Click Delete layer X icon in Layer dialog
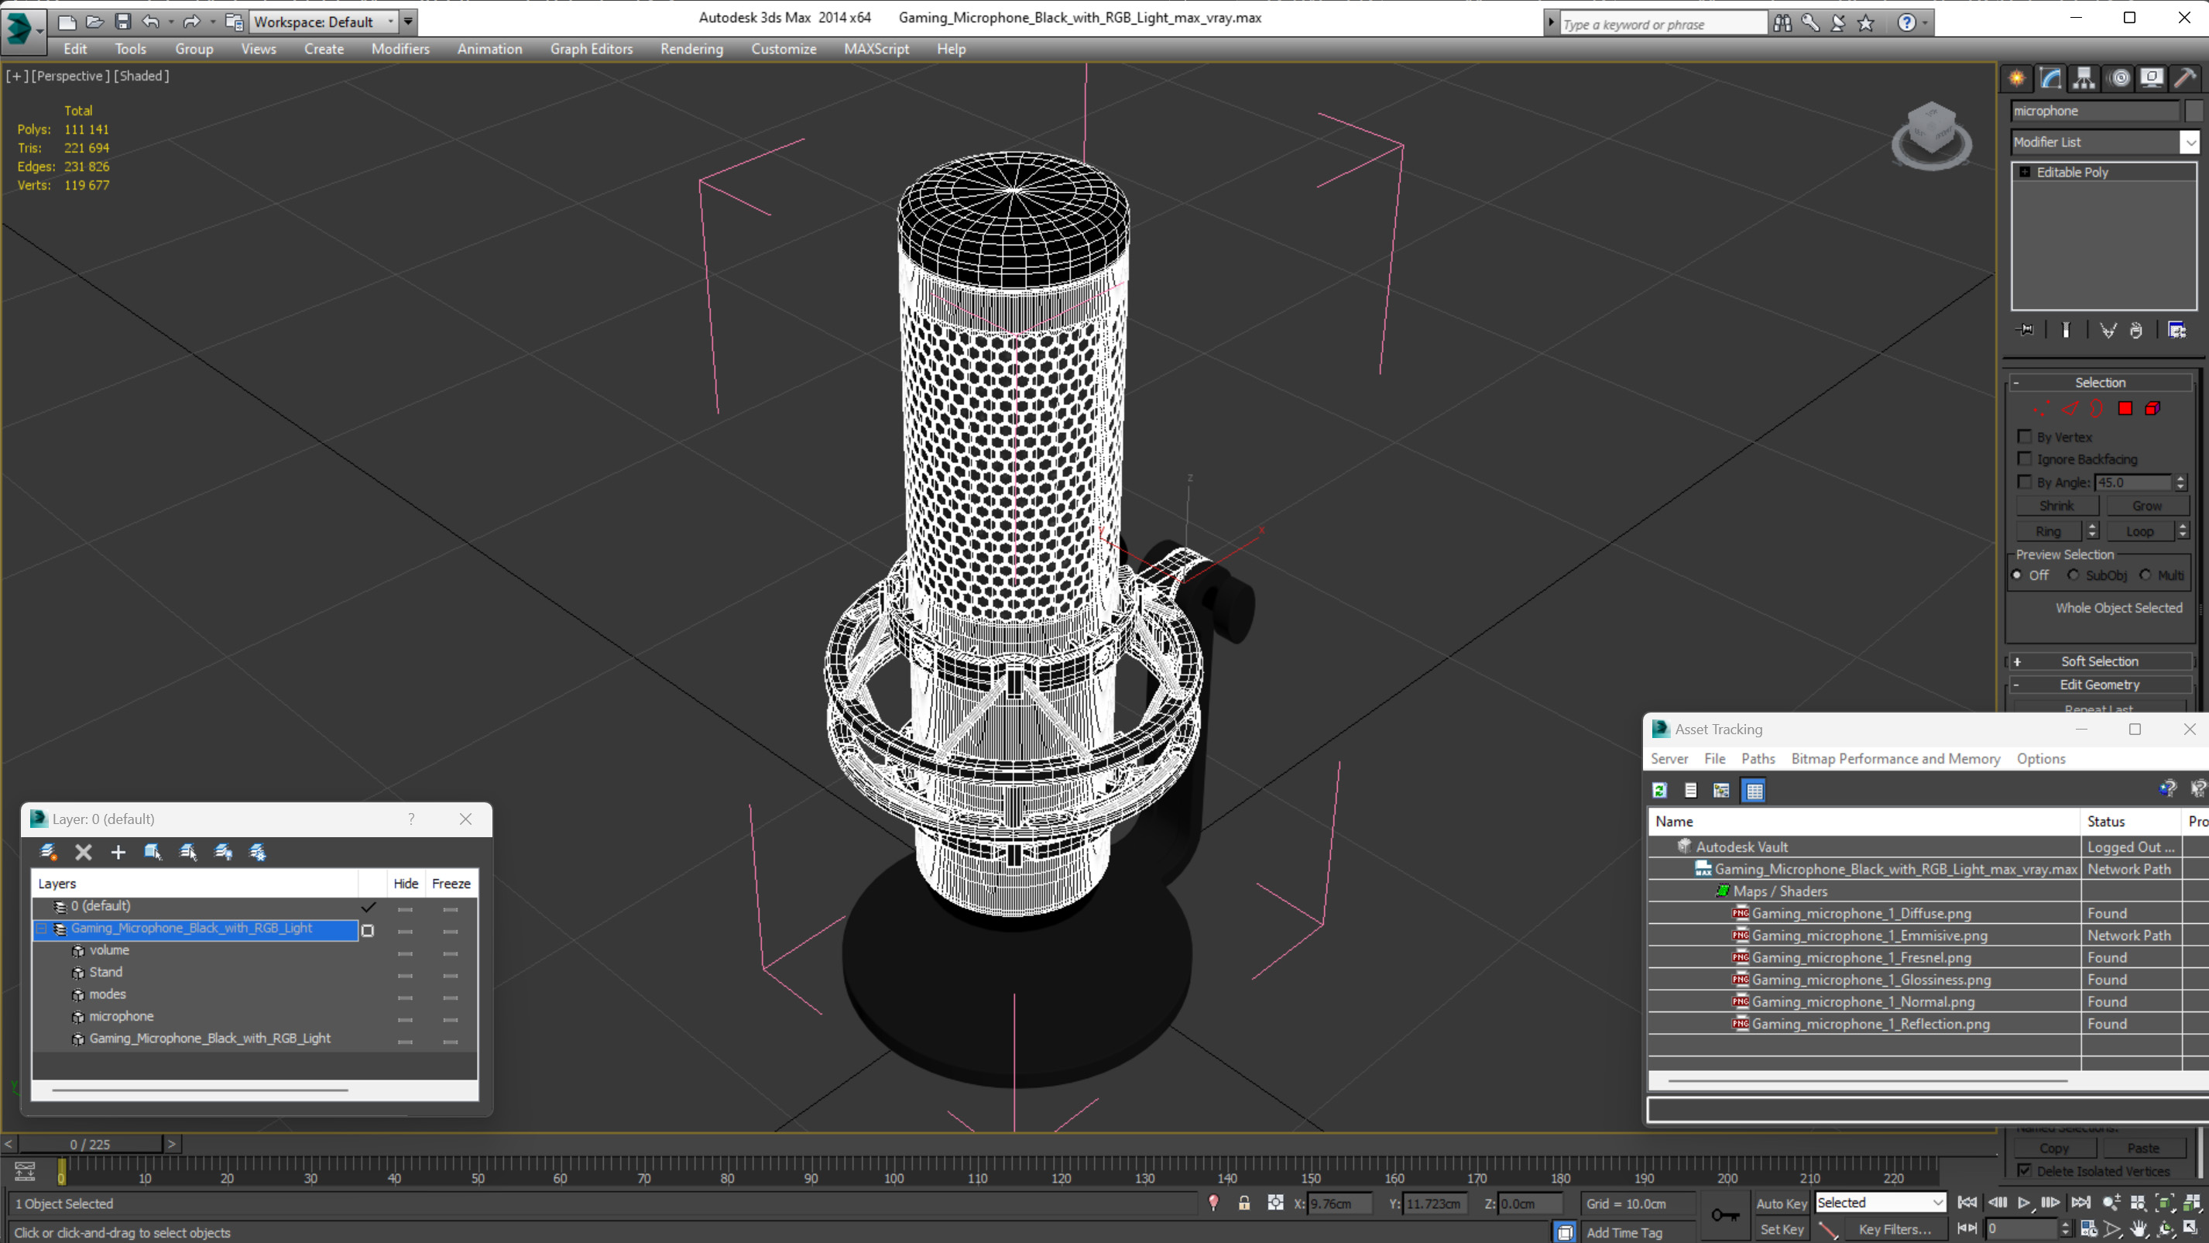Image resolution: width=2209 pixels, height=1243 pixels. (x=83, y=852)
